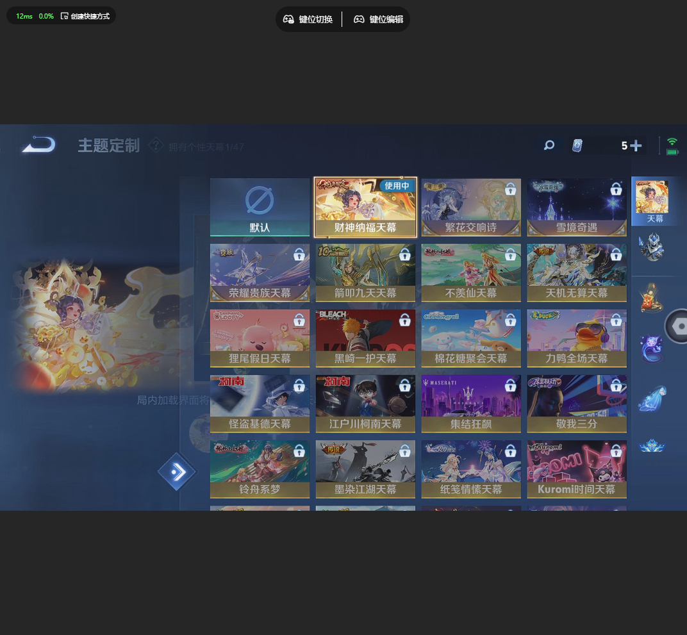The height and width of the screenshot is (635, 687).
Task: Click the 键位编辑 button
Action: pos(379,19)
